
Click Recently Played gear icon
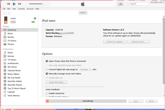coord(5,85)
